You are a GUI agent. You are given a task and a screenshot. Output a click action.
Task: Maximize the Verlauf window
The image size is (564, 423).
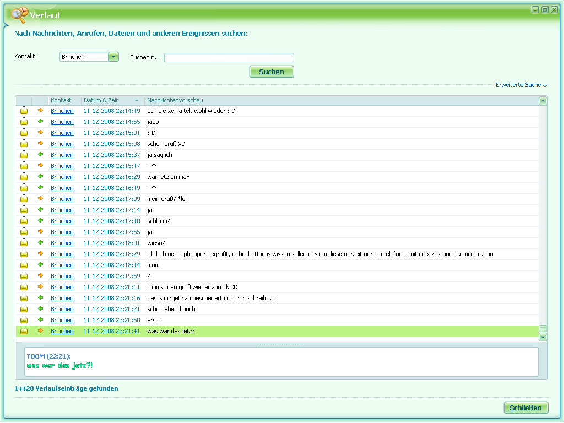[545, 10]
